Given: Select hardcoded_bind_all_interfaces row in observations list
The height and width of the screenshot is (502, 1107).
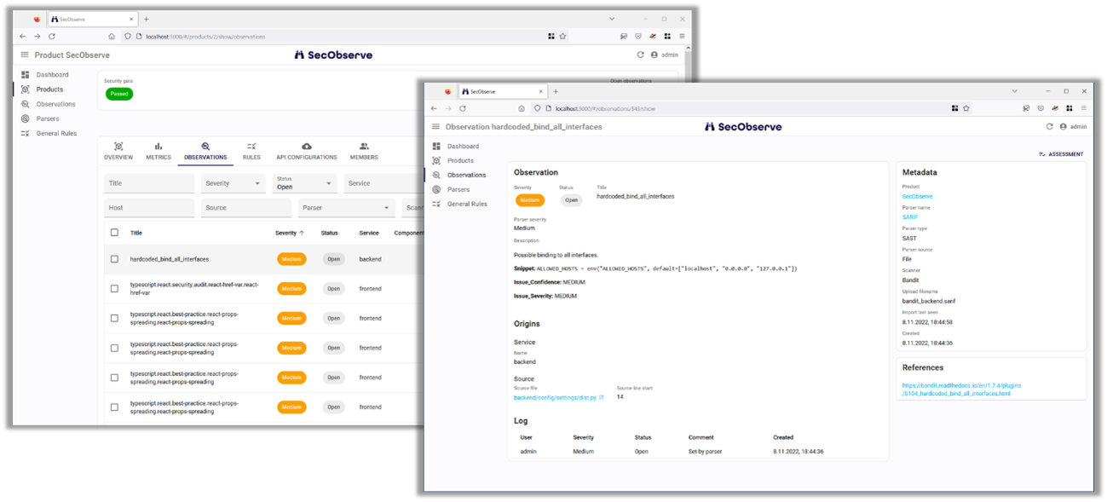Looking at the screenshot, I should [x=264, y=259].
